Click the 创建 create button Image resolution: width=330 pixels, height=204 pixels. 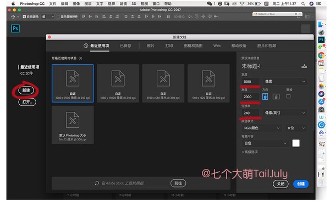coord(301,184)
